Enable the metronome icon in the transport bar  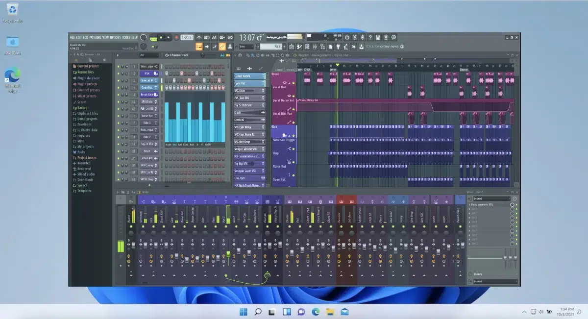[230, 47]
